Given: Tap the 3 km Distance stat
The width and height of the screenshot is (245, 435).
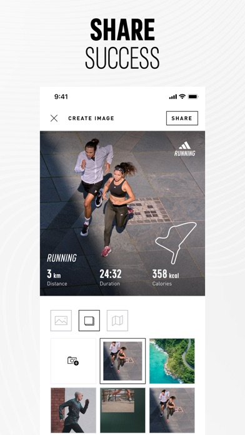Looking at the screenshot, I should point(57,277).
